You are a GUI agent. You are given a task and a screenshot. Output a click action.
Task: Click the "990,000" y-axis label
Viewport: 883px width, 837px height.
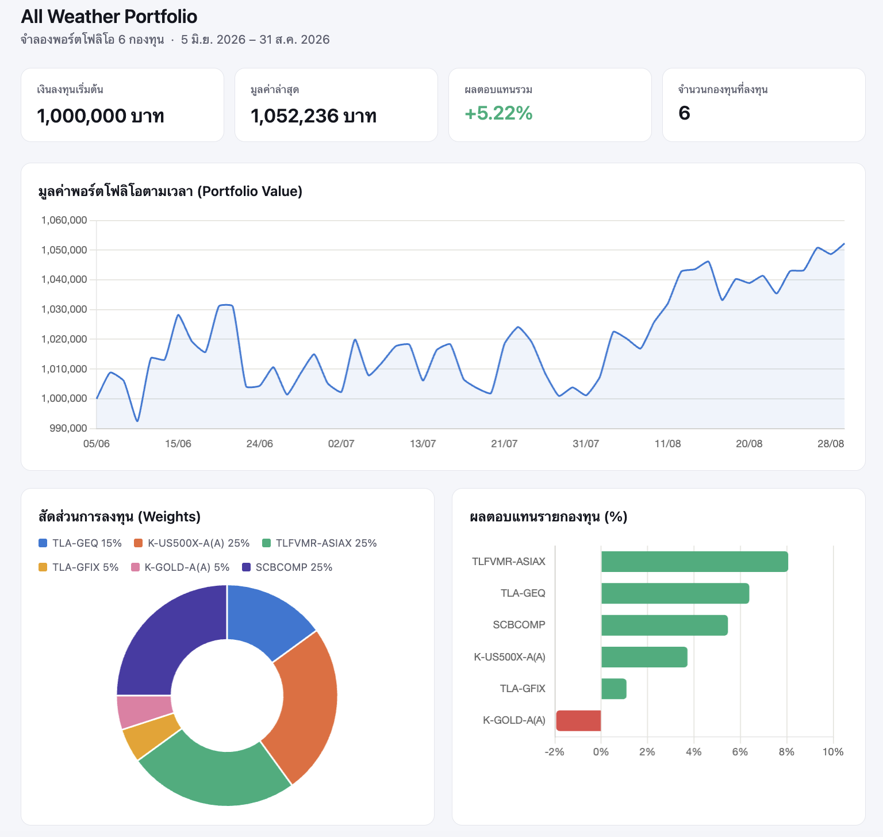pyautogui.click(x=68, y=428)
